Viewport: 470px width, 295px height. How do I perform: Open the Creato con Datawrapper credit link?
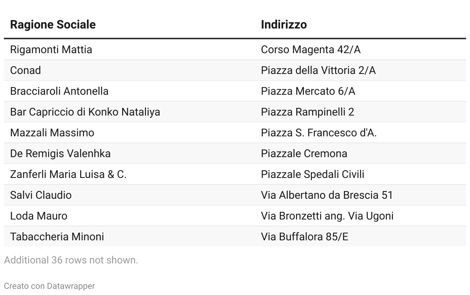(49, 286)
